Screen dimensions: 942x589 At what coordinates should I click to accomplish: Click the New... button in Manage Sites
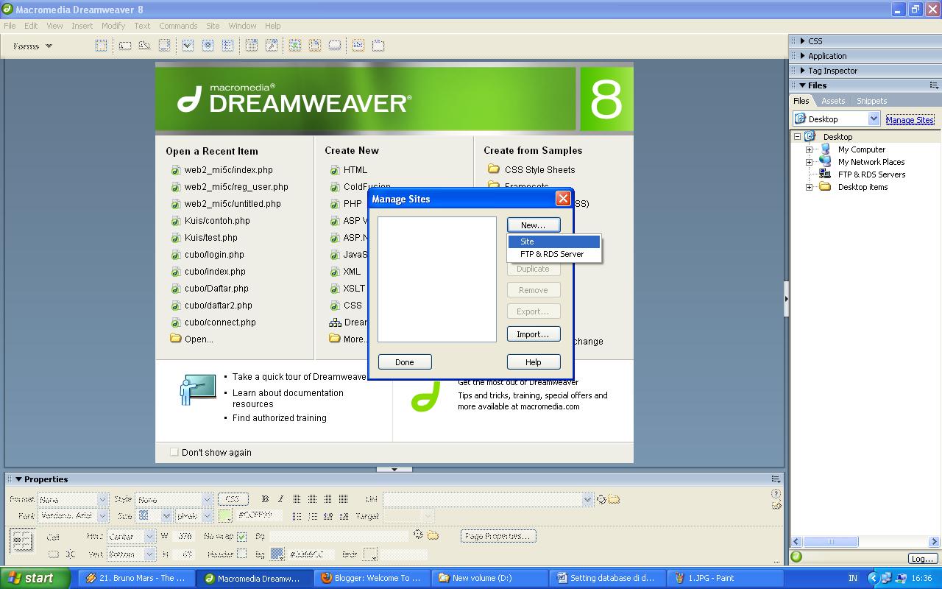click(534, 225)
